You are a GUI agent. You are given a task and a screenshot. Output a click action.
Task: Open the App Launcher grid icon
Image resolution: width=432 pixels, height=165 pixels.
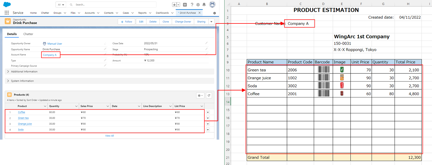tap(7, 13)
